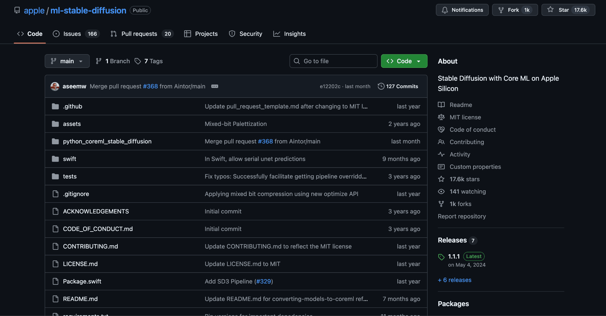Screen dimensions: 606x316
Task: Open the main branch dropdown
Action: (x=67, y=61)
